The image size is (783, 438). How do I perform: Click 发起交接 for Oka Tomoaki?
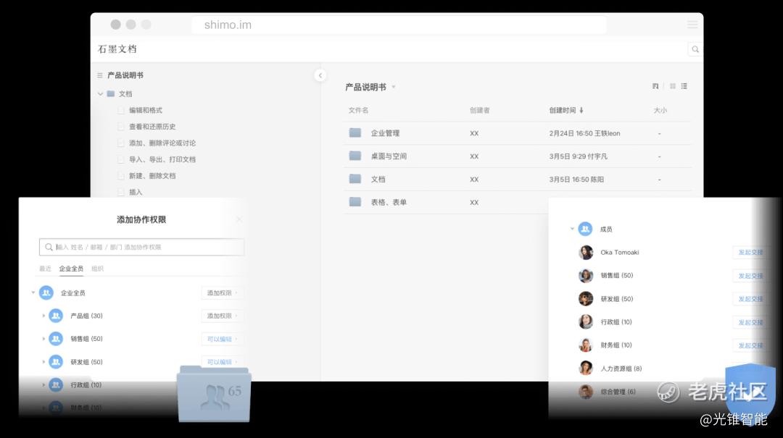(x=750, y=253)
